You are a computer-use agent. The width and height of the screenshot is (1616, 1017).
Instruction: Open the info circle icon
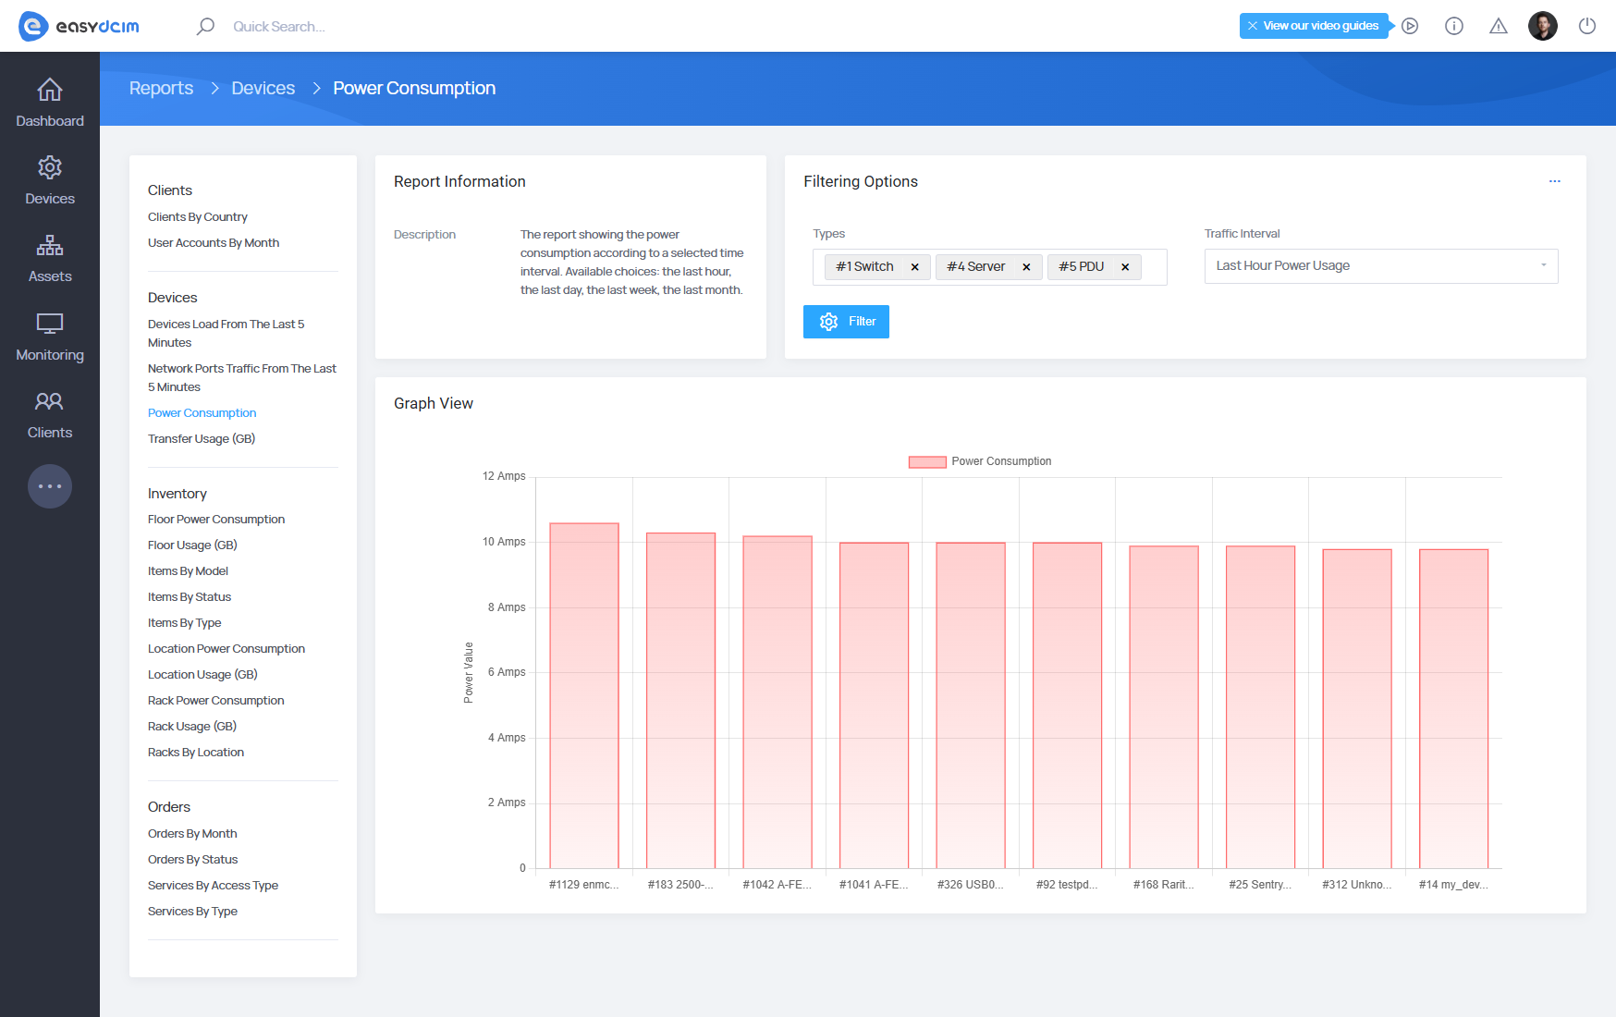pos(1454,26)
